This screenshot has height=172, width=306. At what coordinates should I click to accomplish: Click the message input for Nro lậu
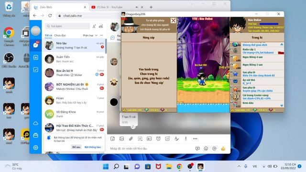tap(151, 149)
